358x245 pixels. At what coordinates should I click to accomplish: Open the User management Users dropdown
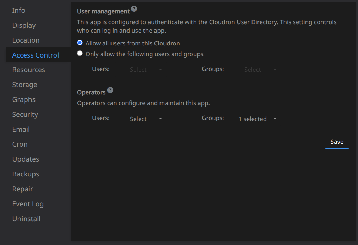point(146,70)
